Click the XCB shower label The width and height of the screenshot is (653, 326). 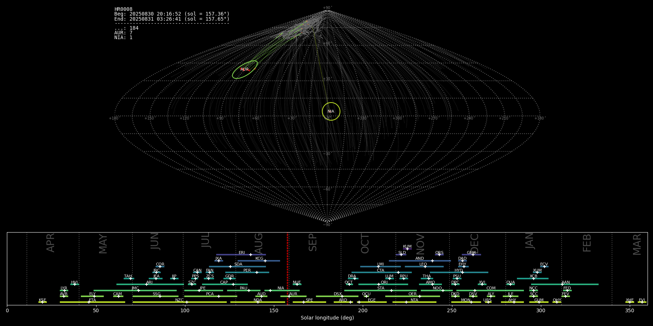click(533, 276)
